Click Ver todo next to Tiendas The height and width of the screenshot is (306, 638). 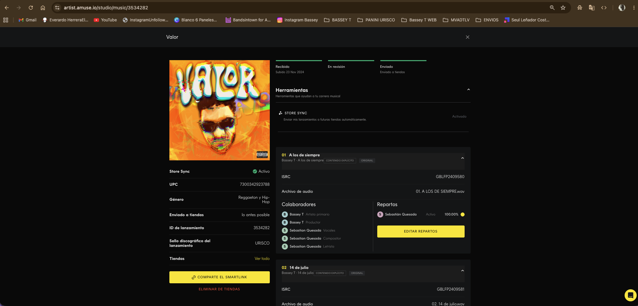tap(262, 259)
